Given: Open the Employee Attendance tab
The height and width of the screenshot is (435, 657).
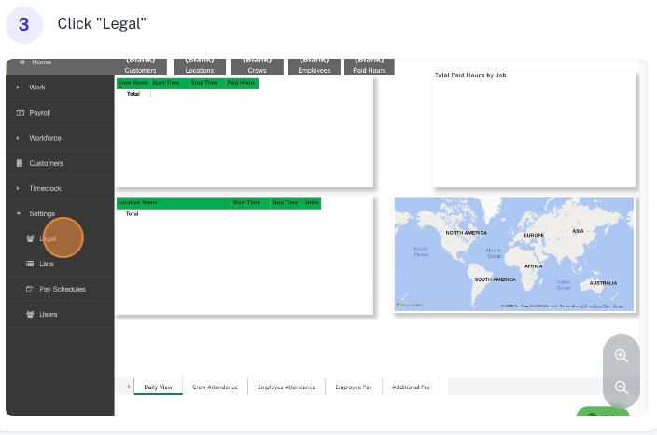Looking at the screenshot, I should point(286,387).
